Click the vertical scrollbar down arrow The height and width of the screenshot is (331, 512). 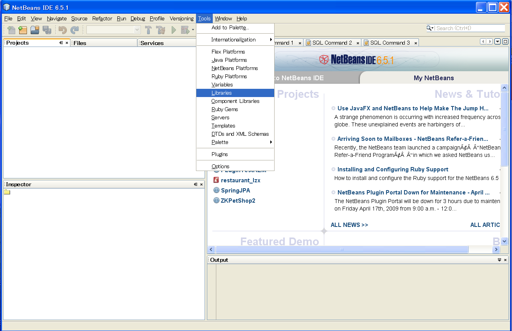[x=504, y=241]
